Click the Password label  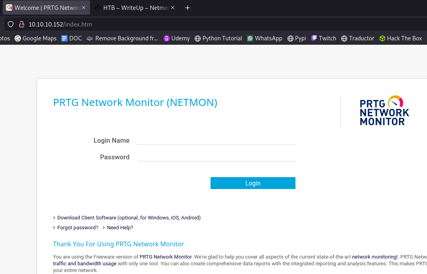tap(115, 157)
